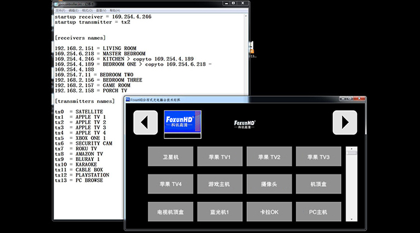The image size is (420, 233).
Task: Close the Notepad window
Action: point(242,3)
